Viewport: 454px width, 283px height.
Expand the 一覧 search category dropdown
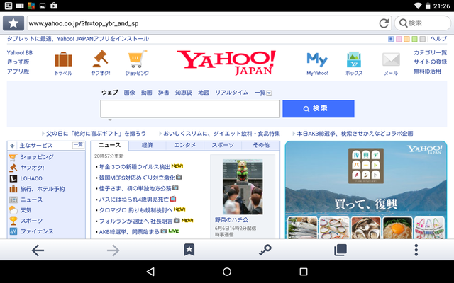pos(262,93)
